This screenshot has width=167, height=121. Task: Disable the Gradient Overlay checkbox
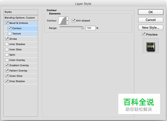click(7, 65)
